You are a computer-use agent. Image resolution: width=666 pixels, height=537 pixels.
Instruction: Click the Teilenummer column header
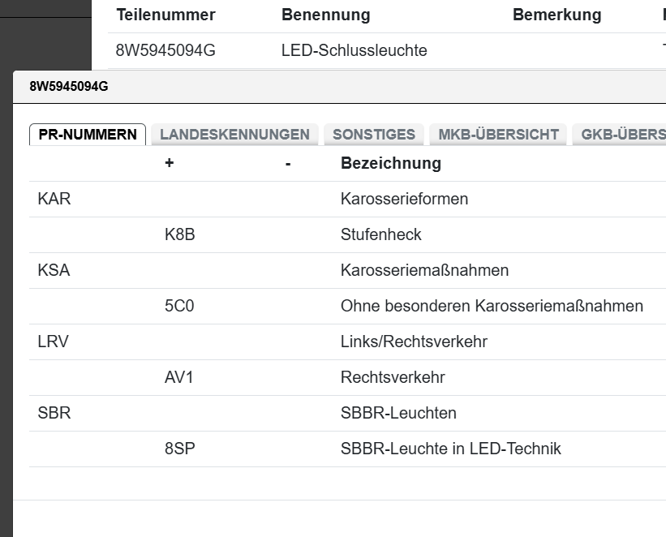tap(166, 15)
